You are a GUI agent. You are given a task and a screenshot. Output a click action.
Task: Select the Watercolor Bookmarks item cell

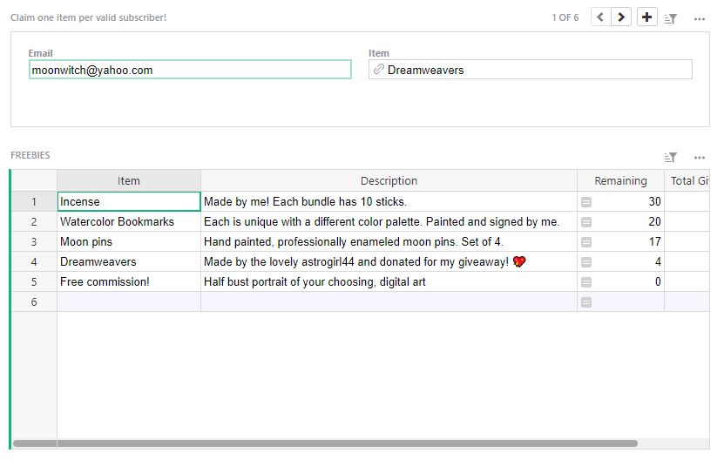click(129, 222)
